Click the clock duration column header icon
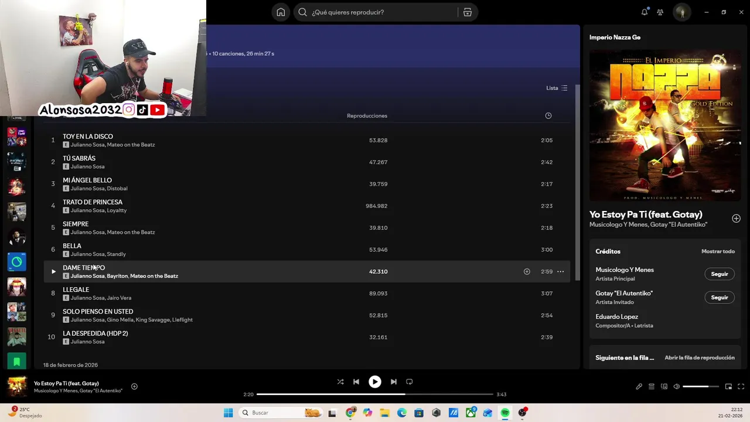Image resolution: width=750 pixels, height=422 pixels. click(x=548, y=115)
